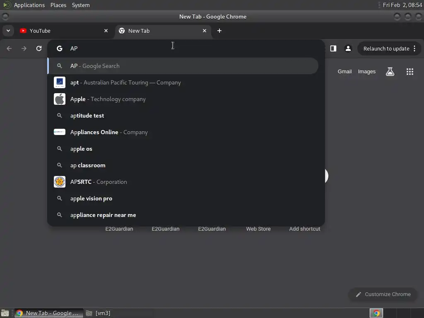Click the magnifier icon beside aptitude test
The image size is (424, 318).
pos(60,116)
